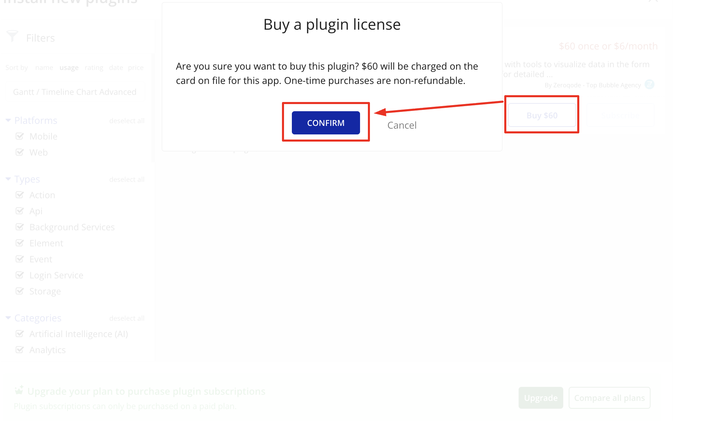
Task: Collapse the Platforms filter section
Action: 8,120
